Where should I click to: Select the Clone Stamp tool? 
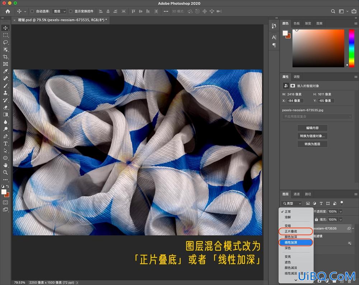(x=5, y=93)
